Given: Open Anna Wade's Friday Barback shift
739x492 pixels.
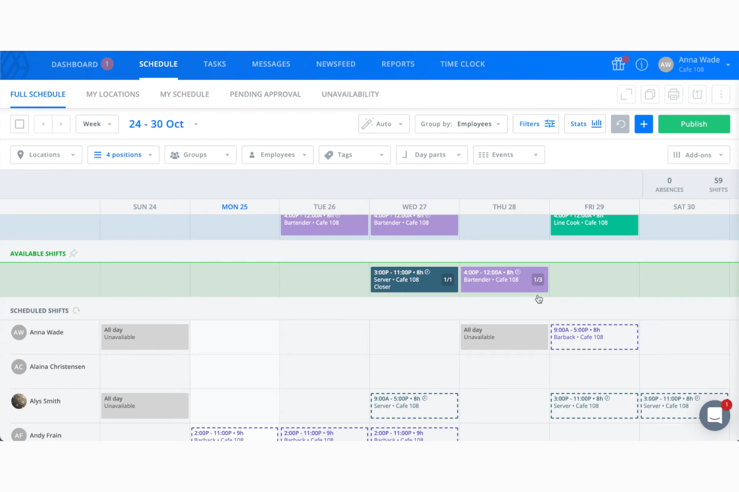Looking at the screenshot, I should 594,337.
